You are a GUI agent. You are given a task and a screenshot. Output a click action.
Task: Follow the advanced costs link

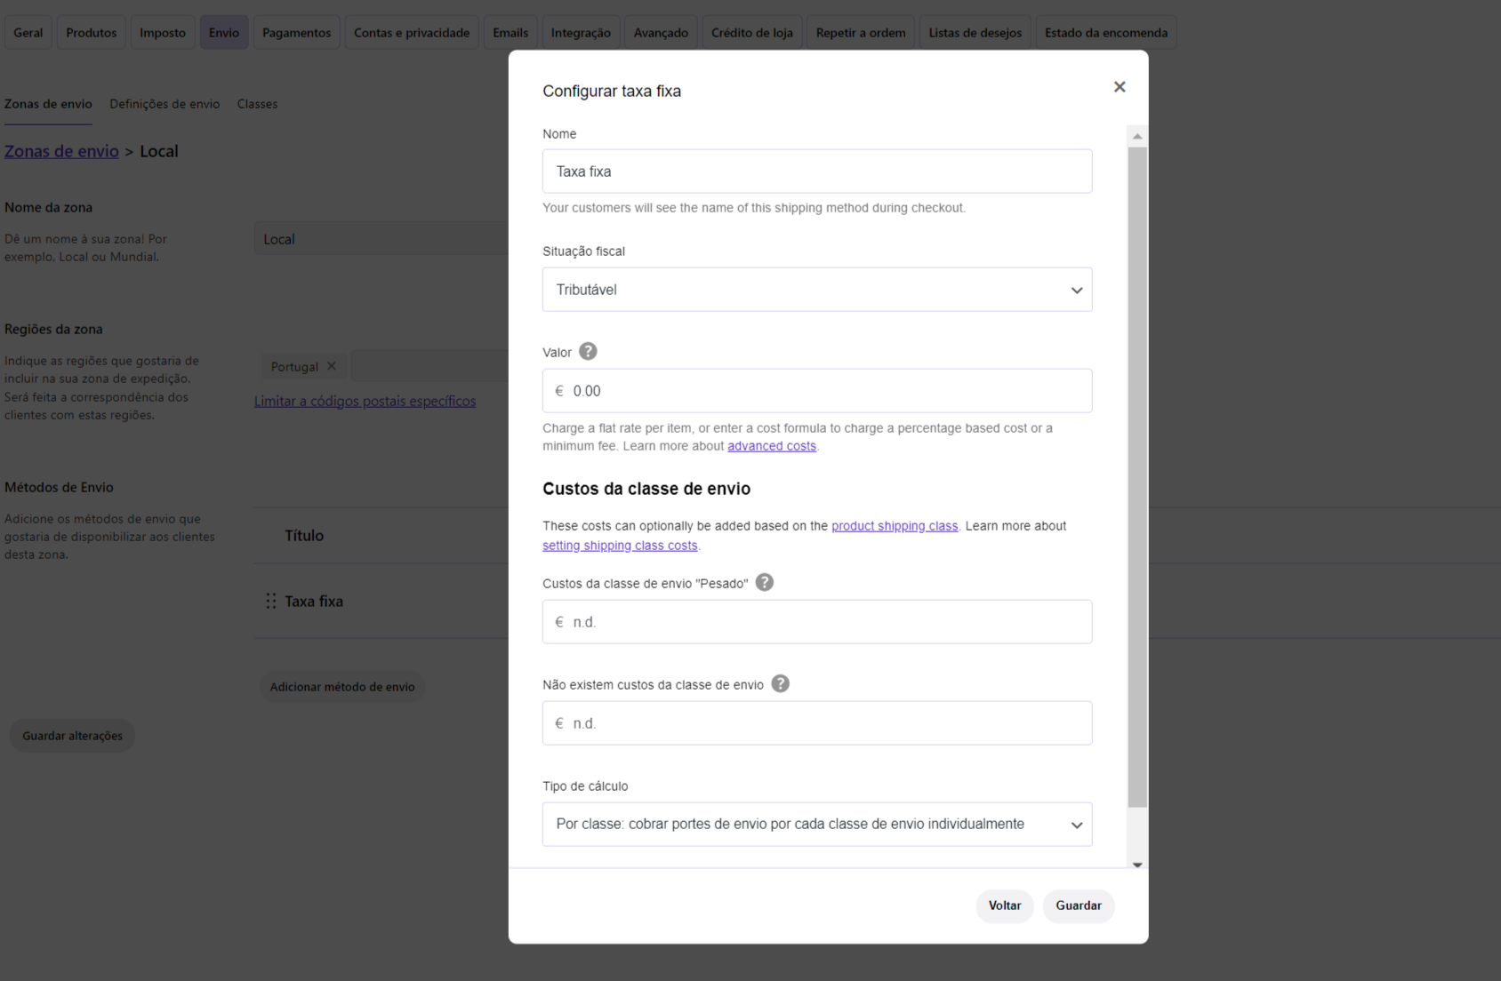(772, 446)
